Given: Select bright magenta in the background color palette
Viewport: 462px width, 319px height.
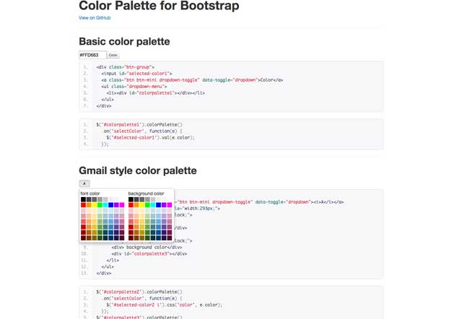Looking at the screenshot, I should (x=169, y=205).
